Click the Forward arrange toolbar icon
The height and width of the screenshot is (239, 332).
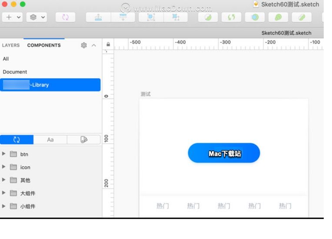point(98,17)
